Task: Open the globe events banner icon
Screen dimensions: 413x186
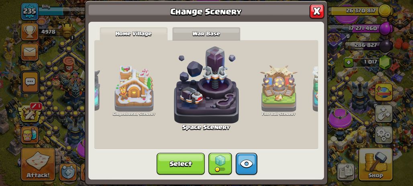Action: 384,92
